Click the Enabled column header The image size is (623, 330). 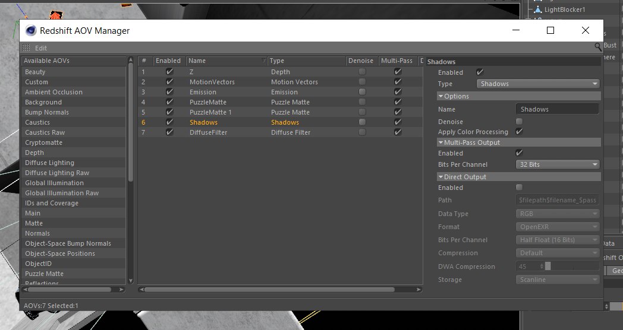169,61
